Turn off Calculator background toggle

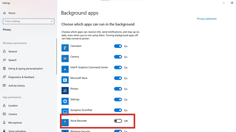[118, 46]
